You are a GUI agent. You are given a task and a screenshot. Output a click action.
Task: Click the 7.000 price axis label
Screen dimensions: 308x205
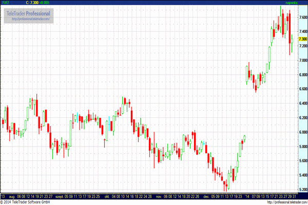click(303, 60)
